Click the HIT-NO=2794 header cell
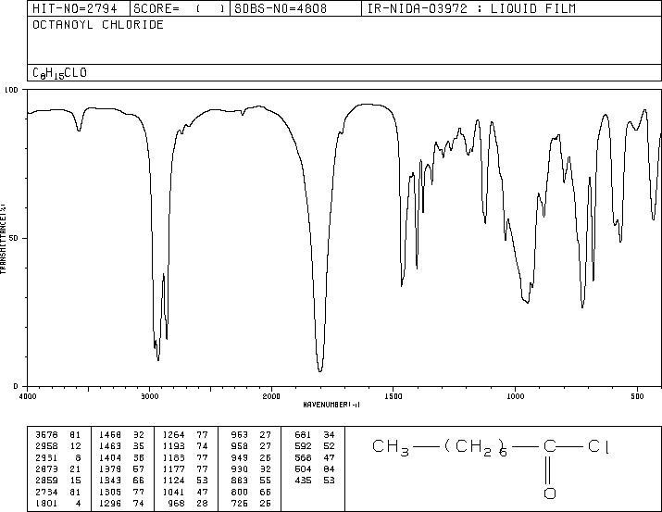 (x=79, y=8)
